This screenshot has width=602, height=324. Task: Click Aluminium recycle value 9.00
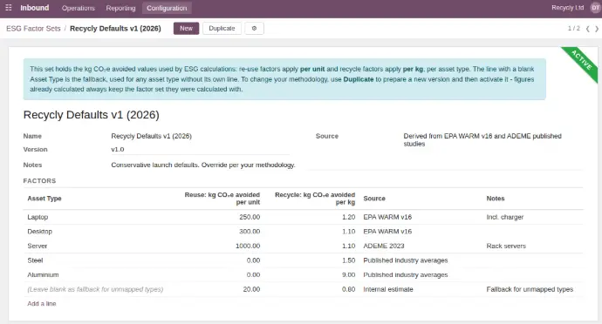(349, 275)
